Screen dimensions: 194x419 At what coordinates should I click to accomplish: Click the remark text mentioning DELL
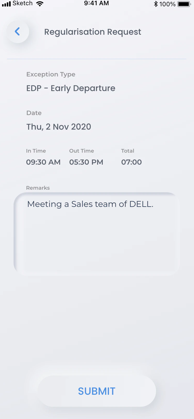90,204
